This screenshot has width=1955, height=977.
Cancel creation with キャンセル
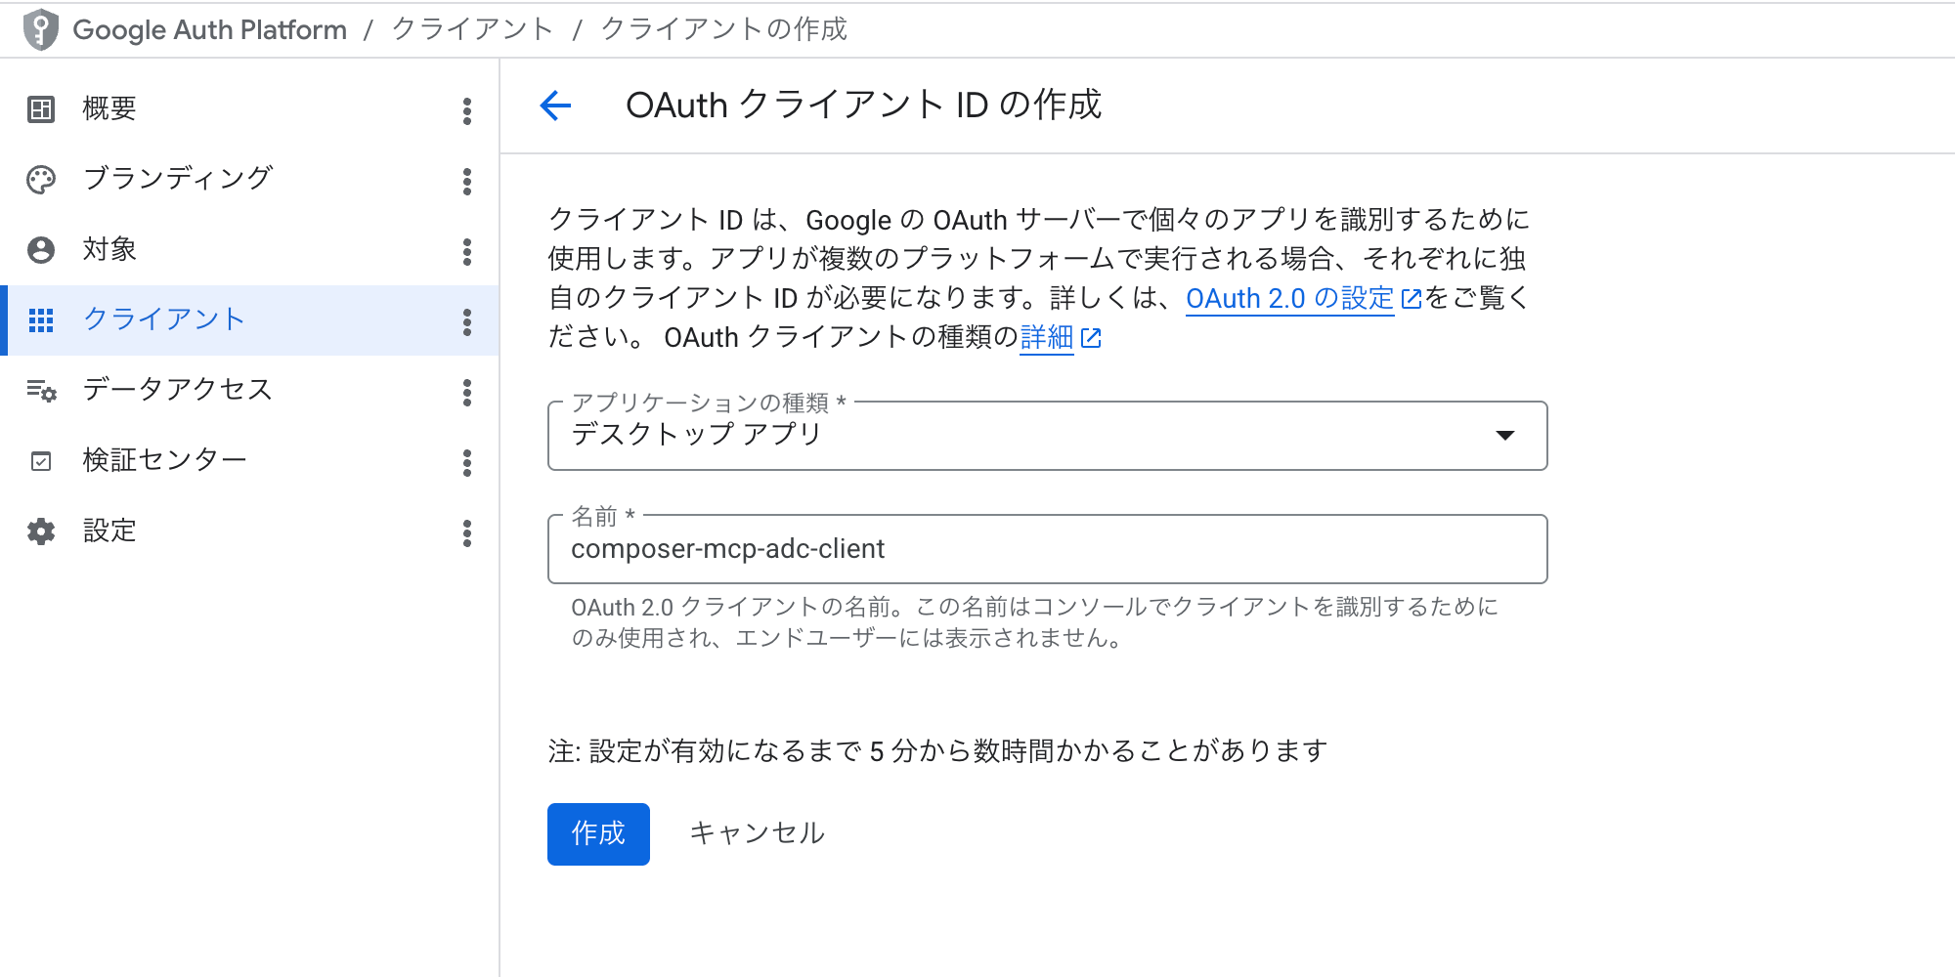(x=758, y=833)
